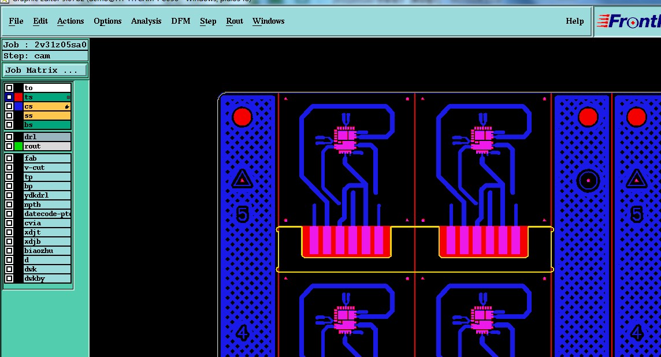Toggle the dwk layer checkbox
This screenshot has width=661, height=357.
[x=9, y=269]
